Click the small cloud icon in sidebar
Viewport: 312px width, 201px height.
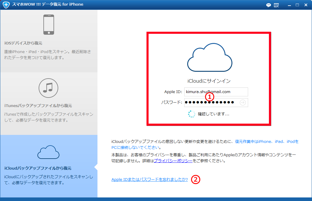48,152
